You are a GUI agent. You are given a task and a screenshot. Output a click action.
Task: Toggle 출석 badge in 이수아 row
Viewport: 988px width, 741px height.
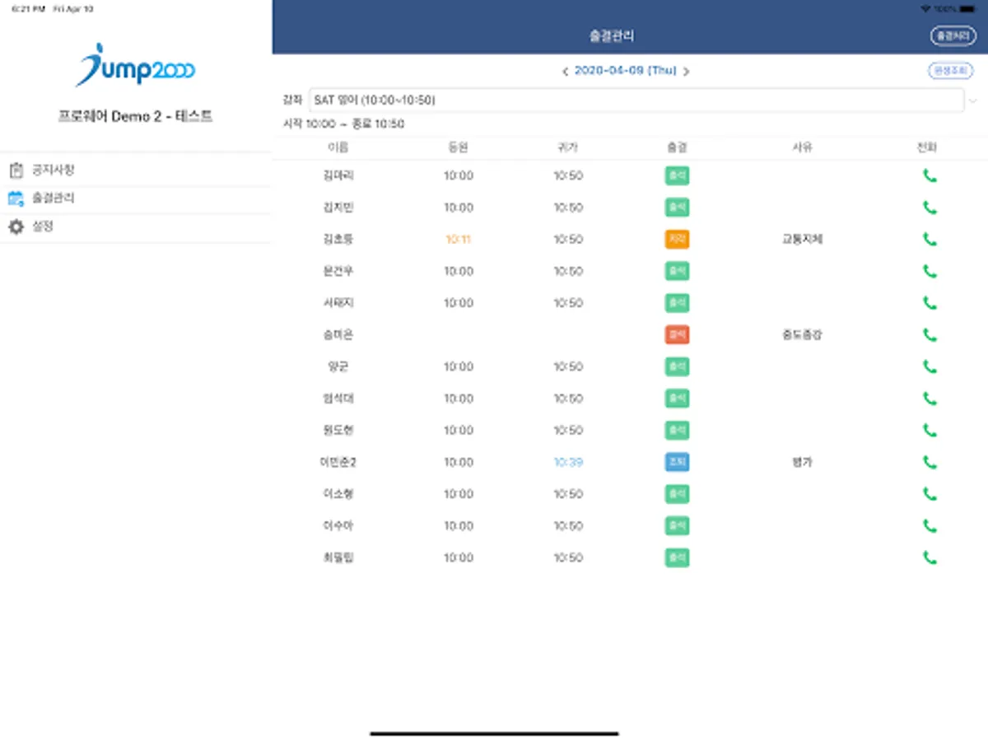(x=677, y=526)
